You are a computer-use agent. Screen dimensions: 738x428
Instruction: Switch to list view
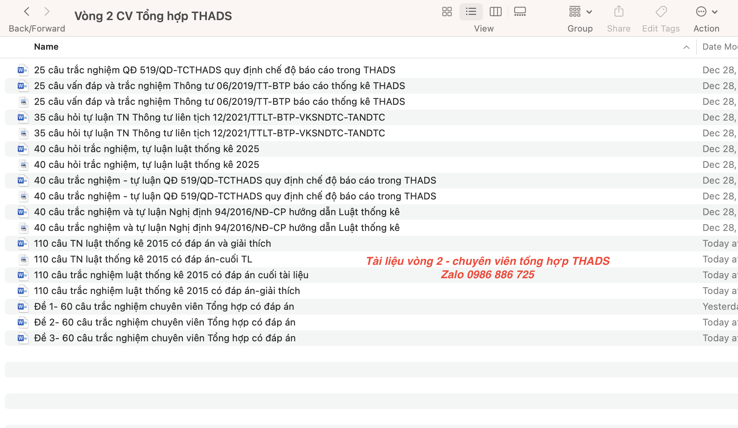pos(471,12)
